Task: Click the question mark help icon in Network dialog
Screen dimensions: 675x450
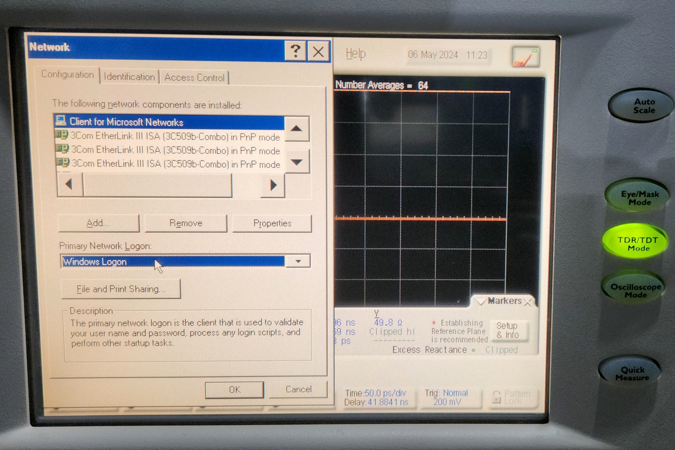Action: point(295,51)
